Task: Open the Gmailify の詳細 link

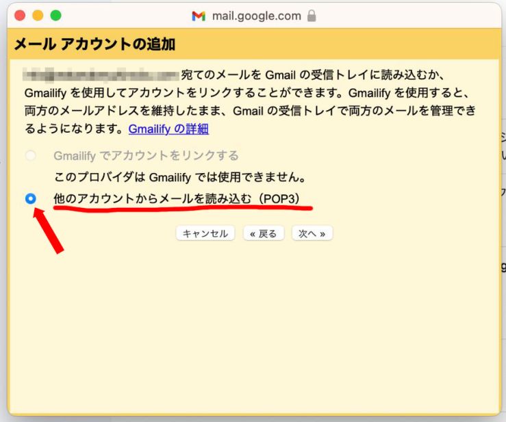Action: click(168, 129)
